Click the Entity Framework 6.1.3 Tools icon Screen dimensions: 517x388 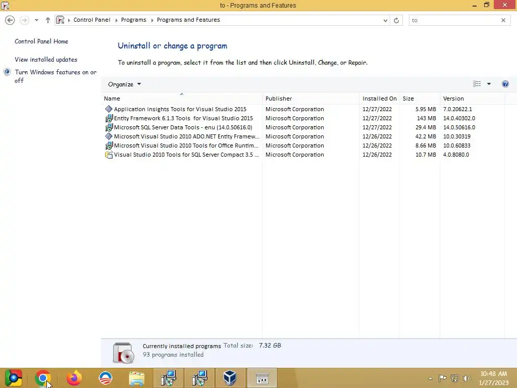click(x=109, y=118)
